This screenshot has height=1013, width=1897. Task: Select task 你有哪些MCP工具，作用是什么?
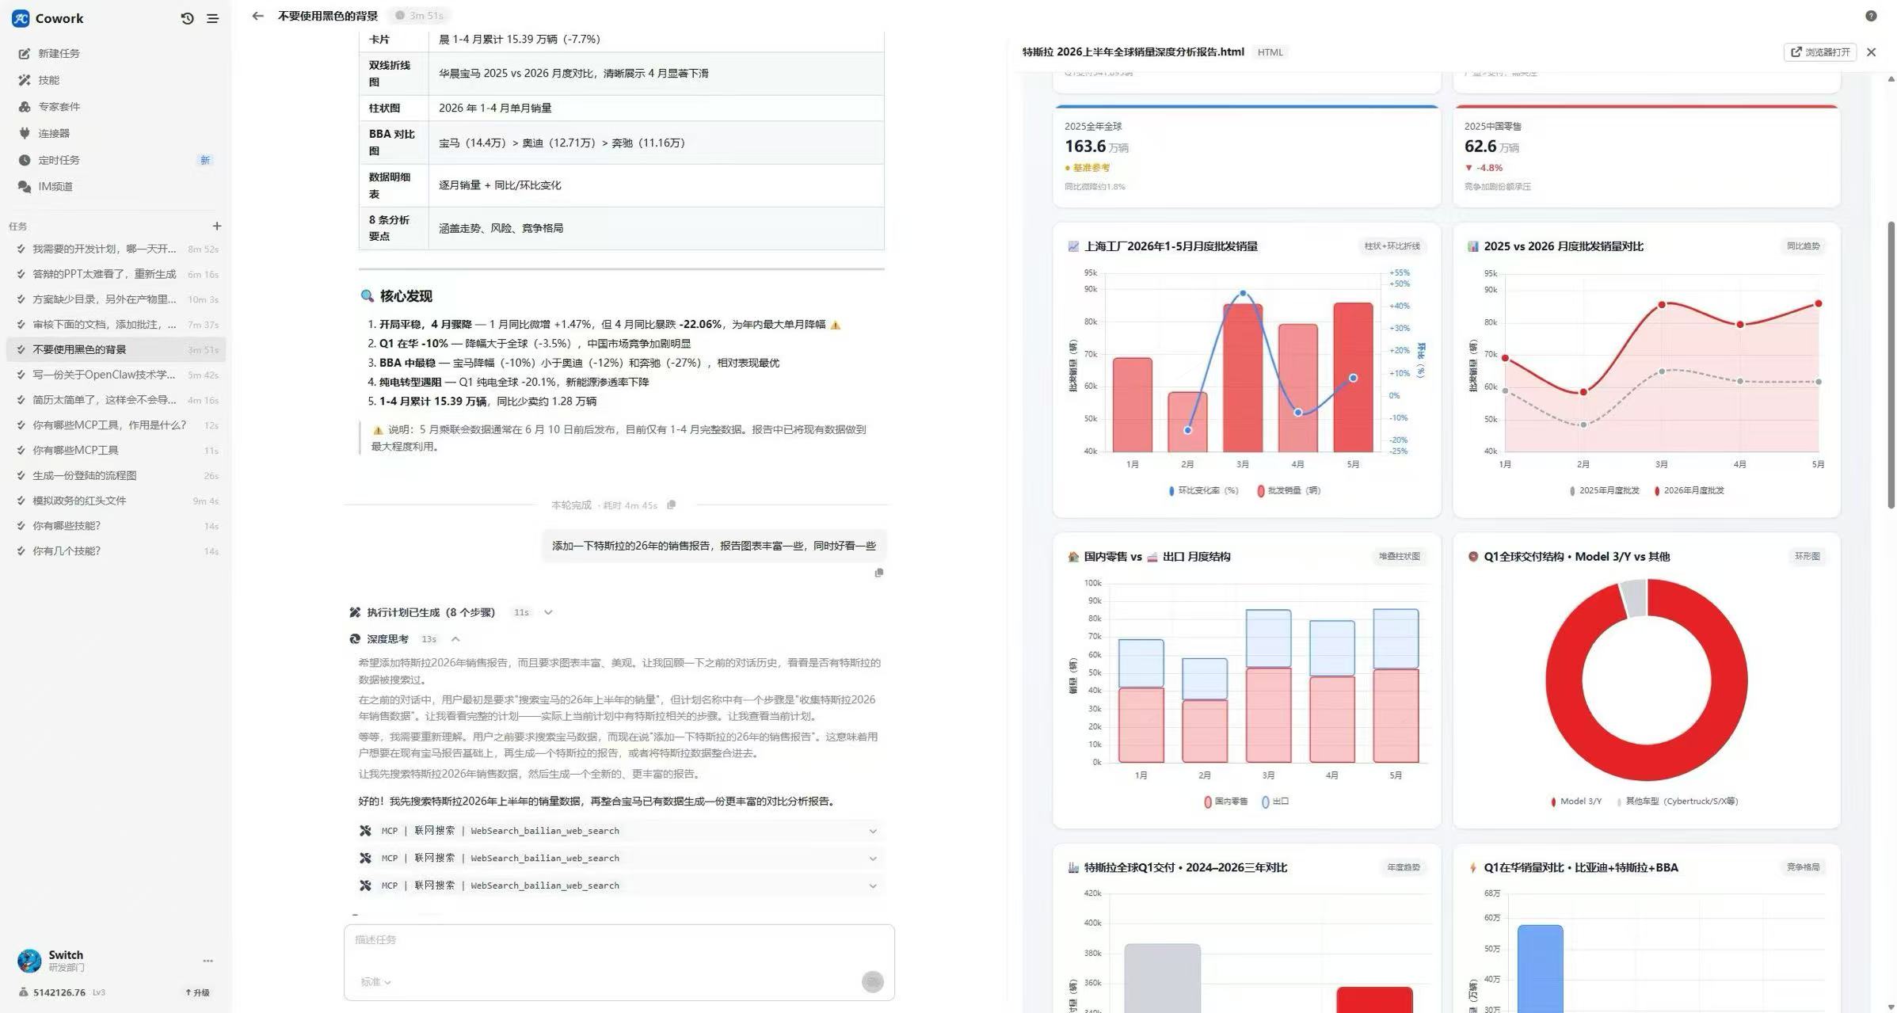coord(116,425)
